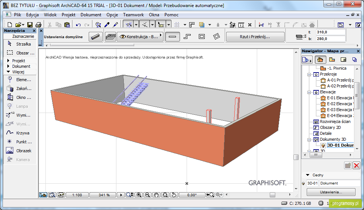Open beam settings dialog icon
The height and width of the screenshot is (210, 364).
[96, 37]
